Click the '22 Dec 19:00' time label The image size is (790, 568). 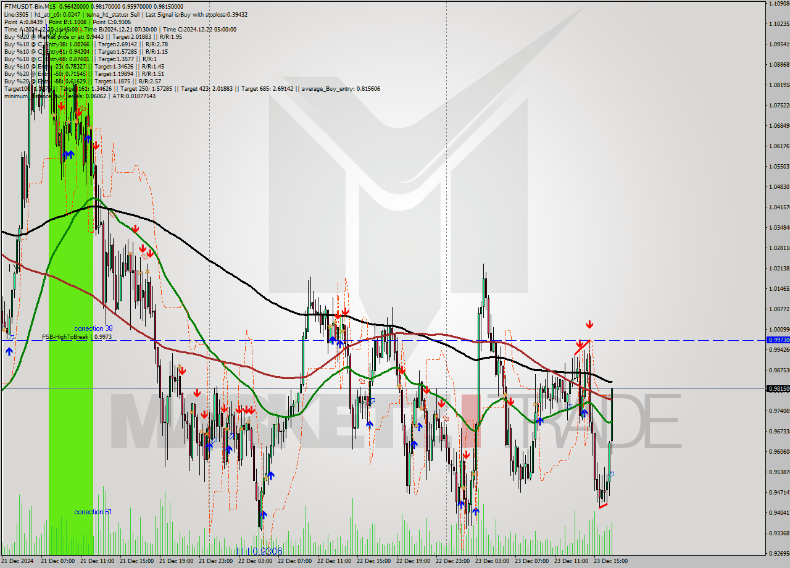coord(413,561)
